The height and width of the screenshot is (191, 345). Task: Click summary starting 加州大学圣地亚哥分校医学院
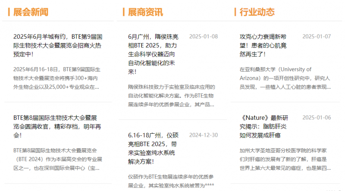click(x=285, y=160)
